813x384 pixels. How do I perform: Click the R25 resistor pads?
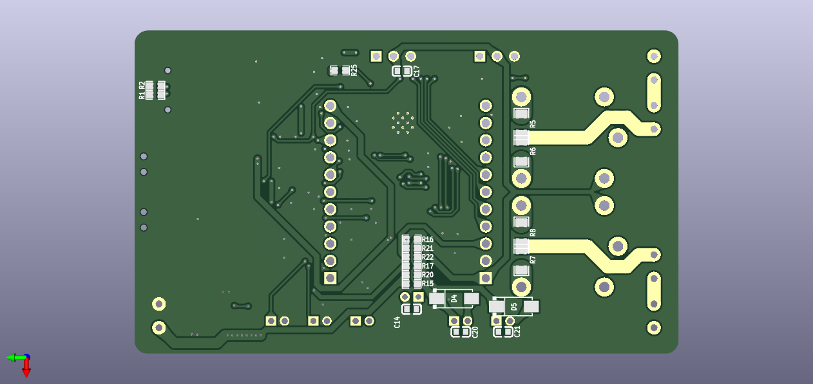pyautogui.click(x=340, y=70)
